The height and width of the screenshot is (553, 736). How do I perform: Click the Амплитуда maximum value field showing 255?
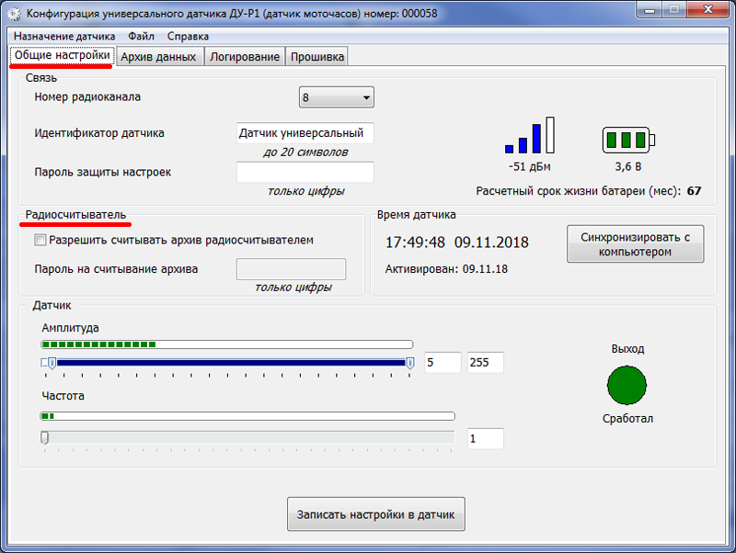[486, 363]
